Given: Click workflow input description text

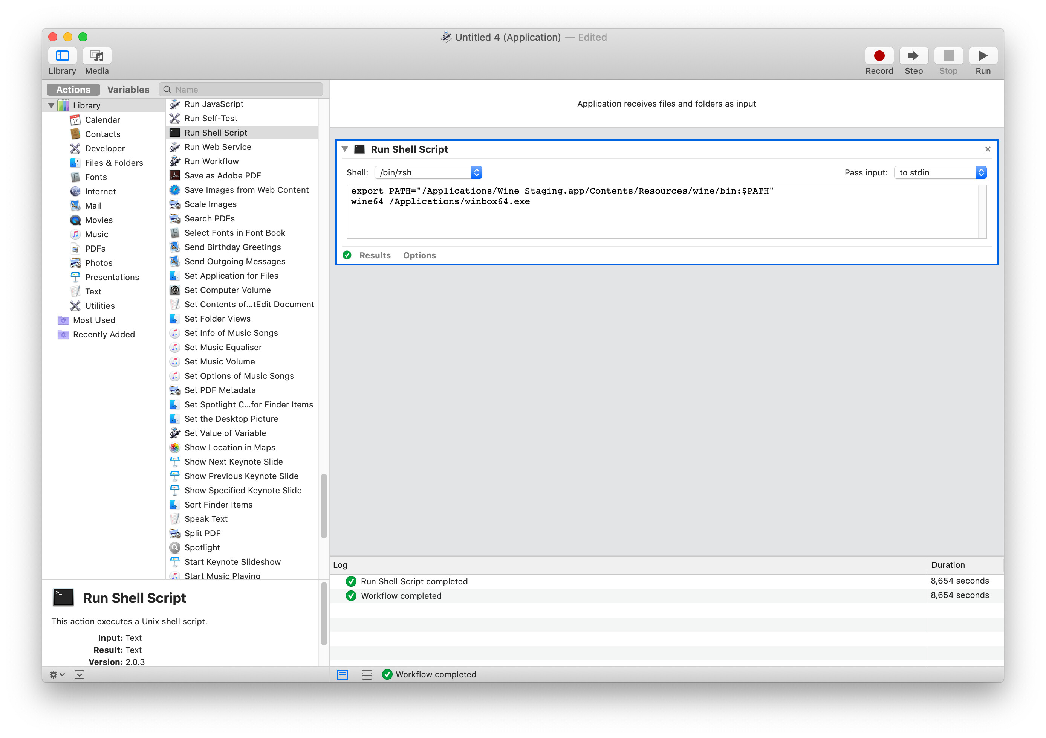Looking at the screenshot, I should 666,104.
